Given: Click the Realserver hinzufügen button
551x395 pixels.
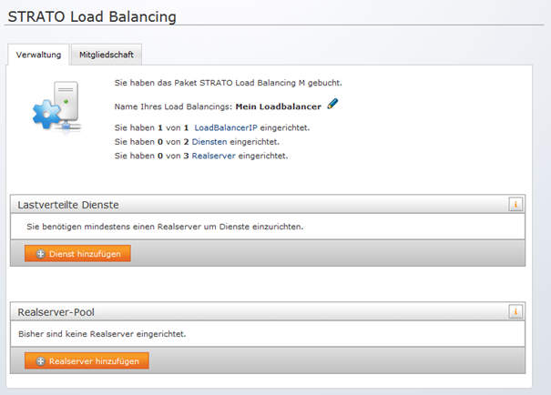Looking at the screenshot, I should click(x=87, y=361).
